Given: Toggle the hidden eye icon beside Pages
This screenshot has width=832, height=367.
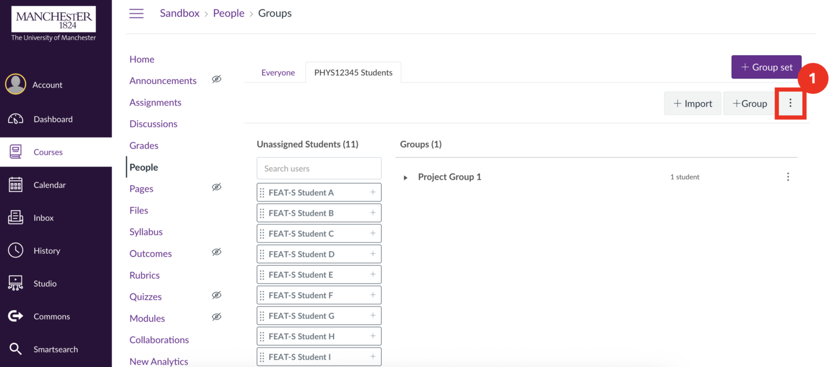Looking at the screenshot, I should coord(217,187).
